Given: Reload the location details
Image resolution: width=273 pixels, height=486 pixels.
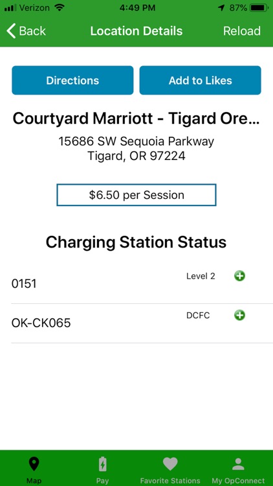Looking at the screenshot, I should coord(242,31).
